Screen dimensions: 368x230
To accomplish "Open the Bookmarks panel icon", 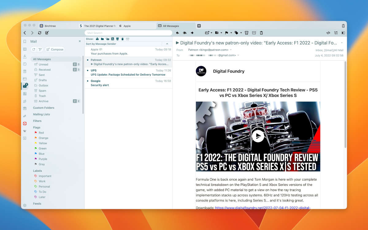I will point(25,41).
